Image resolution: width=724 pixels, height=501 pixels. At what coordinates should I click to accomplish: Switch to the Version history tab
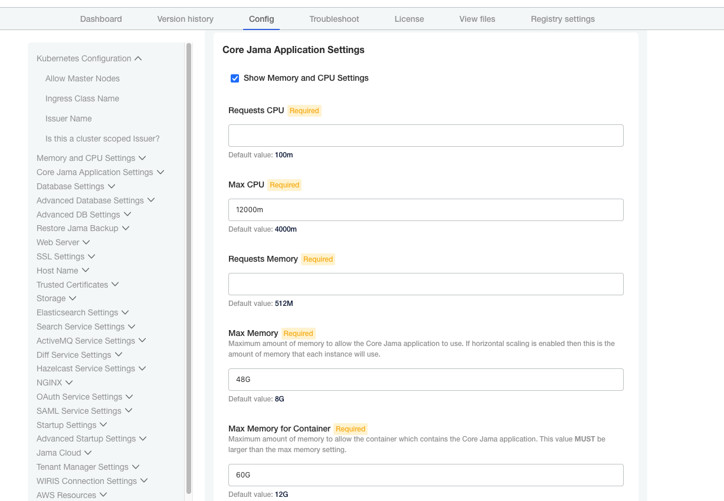tap(185, 19)
